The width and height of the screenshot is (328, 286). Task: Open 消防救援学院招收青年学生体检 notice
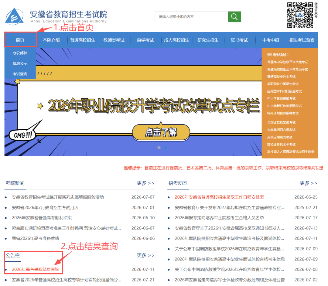[x=229, y=270]
